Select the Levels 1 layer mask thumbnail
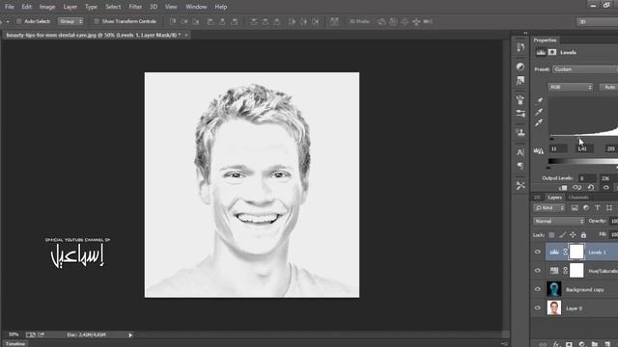 pyautogui.click(x=576, y=252)
